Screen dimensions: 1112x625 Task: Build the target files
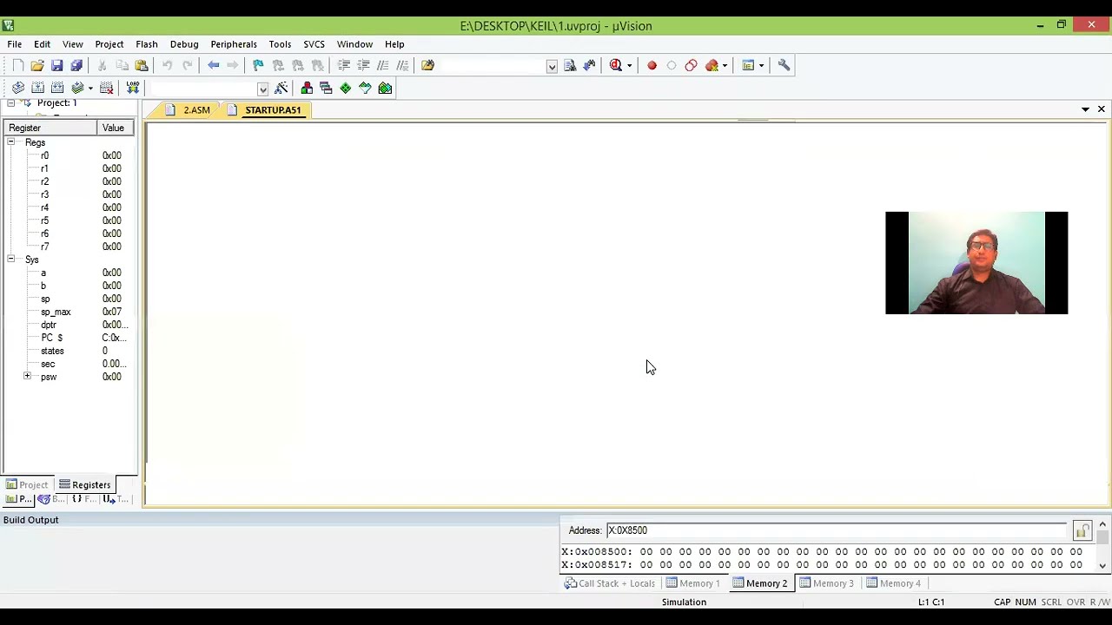tap(37, 88)
